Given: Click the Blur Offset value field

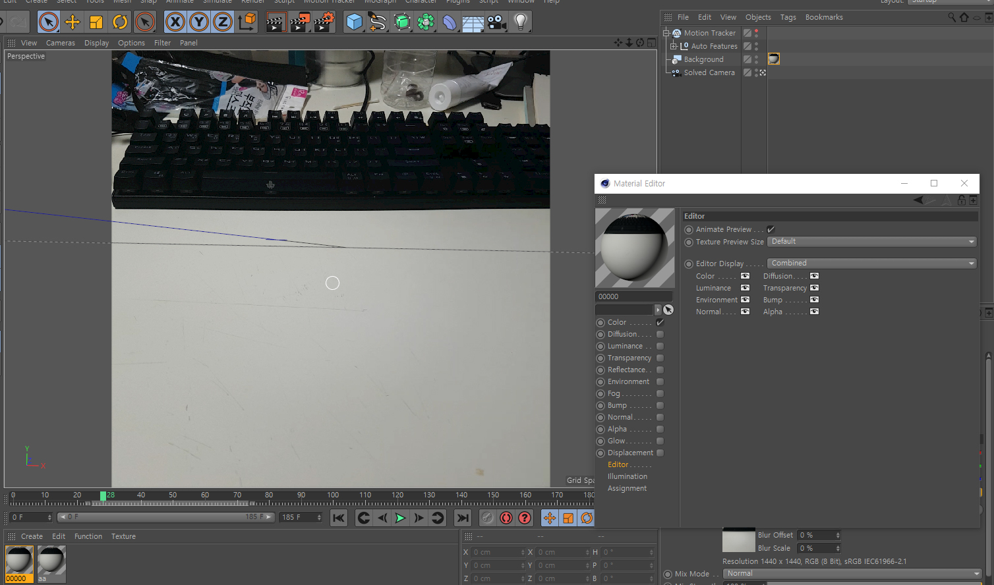Looking at the screenshot, I should tap(819, 535).
